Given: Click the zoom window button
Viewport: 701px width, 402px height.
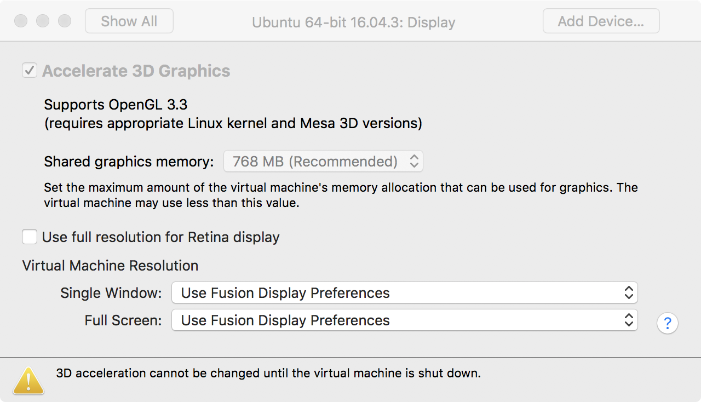Looking at the screenshot, I should pos(65,21).
